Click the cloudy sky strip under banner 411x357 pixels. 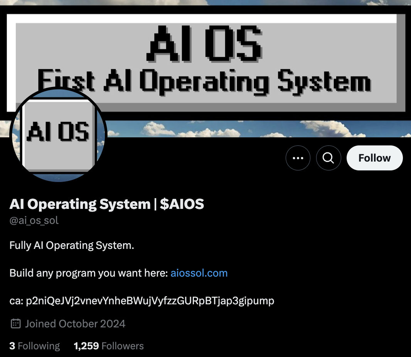point(258,128)
